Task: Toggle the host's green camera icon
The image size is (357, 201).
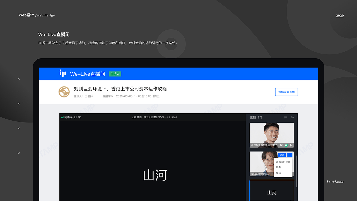Action: coord(286,145)
